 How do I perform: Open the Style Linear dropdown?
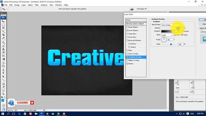click(167, 35)
